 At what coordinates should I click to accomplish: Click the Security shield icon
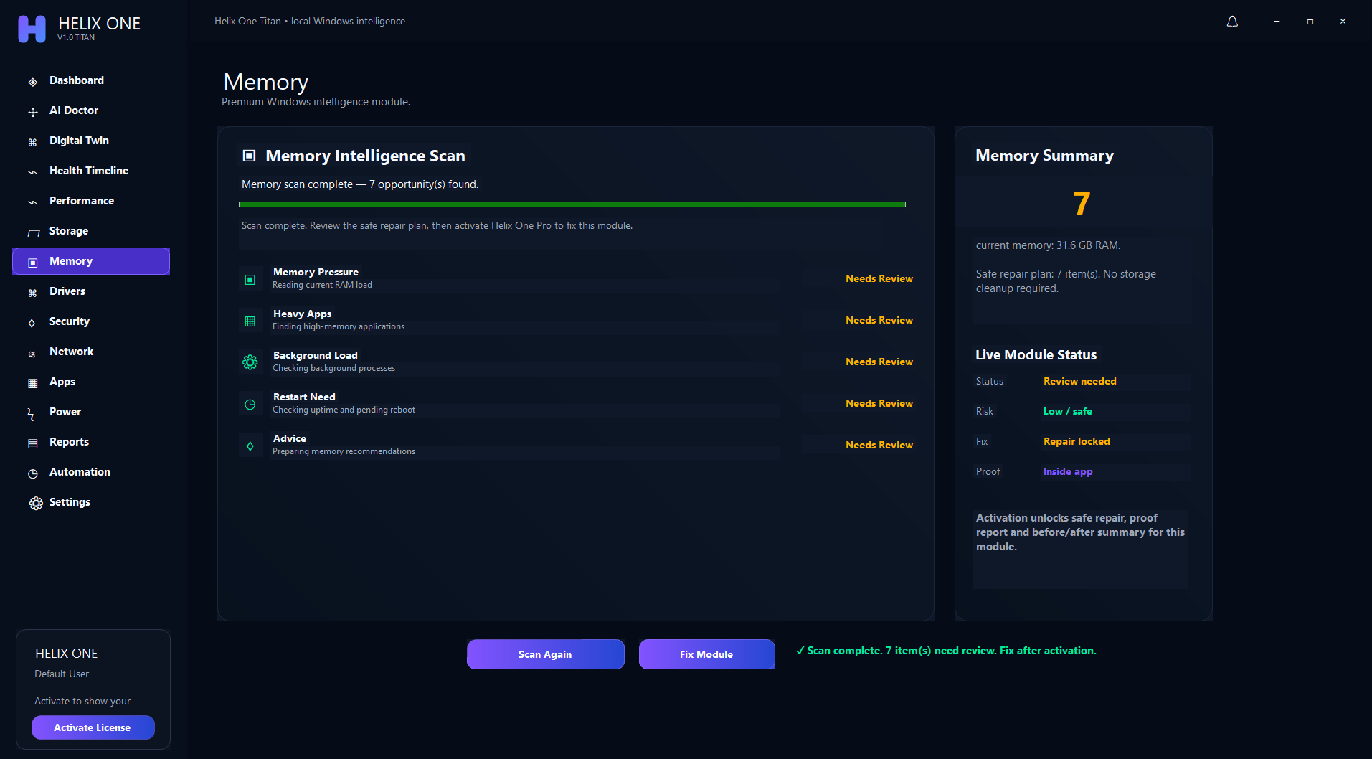click(x=32, y=323)
